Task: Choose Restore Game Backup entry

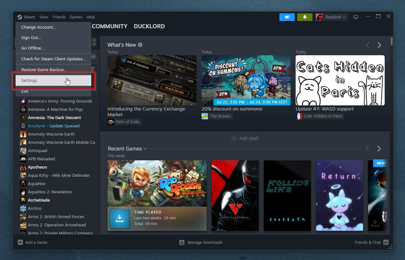Action: tap(53, 70)
